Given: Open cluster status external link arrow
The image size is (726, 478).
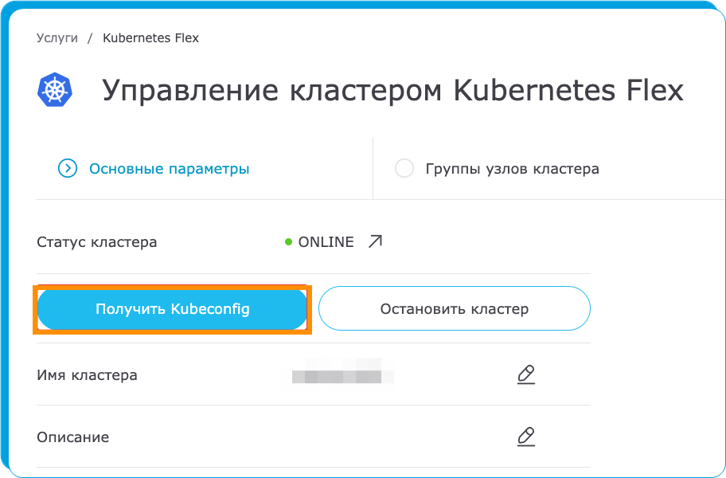Looking at the screenshot, I should pos(375,241).
